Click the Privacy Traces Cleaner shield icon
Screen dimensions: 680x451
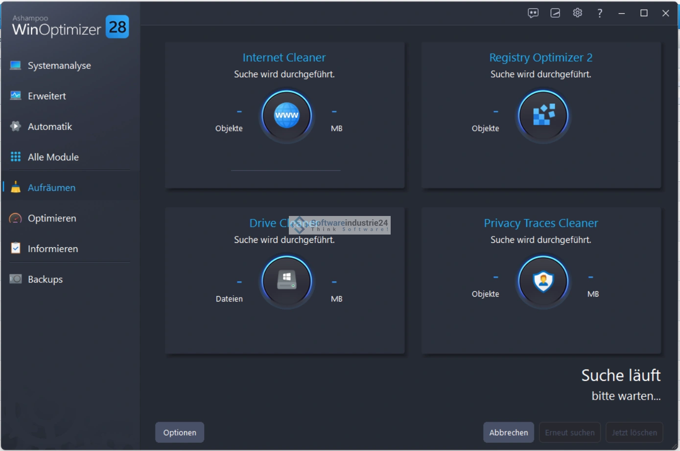point(543,280)
